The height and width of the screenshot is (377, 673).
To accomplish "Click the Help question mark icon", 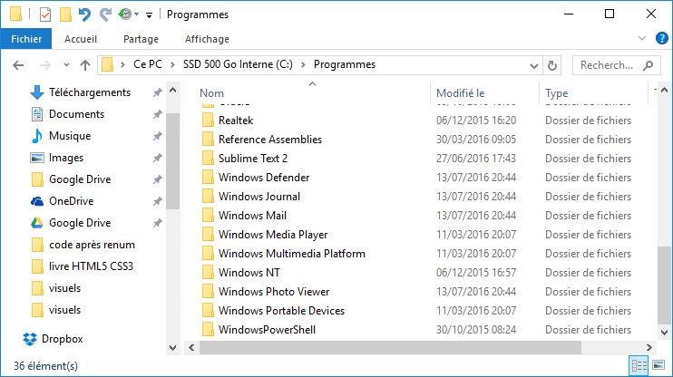I will [x=661, y=39].
